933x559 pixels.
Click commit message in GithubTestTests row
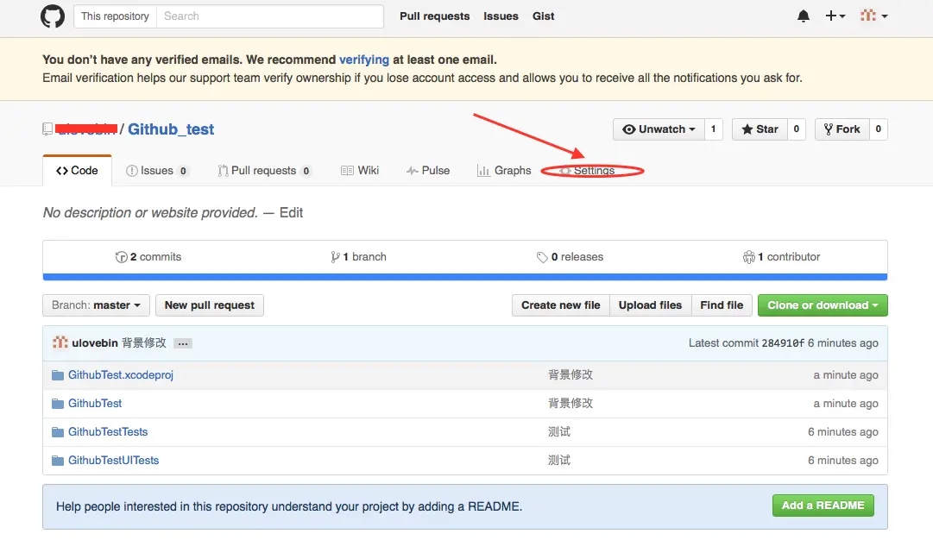558,432
